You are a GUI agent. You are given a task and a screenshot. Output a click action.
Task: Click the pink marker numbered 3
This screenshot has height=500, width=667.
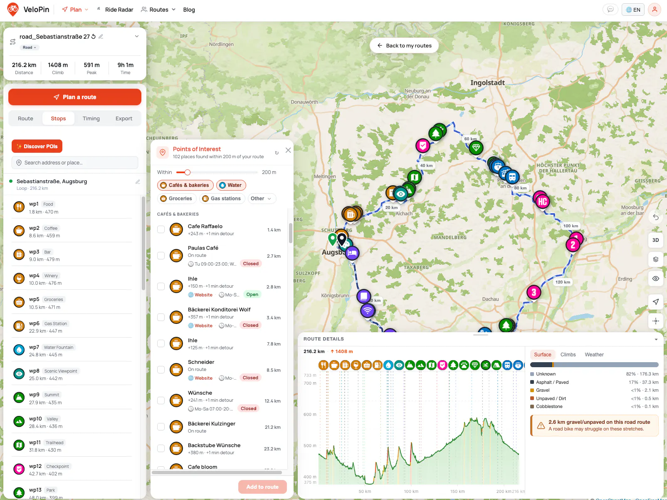click(x=534, y=292)
